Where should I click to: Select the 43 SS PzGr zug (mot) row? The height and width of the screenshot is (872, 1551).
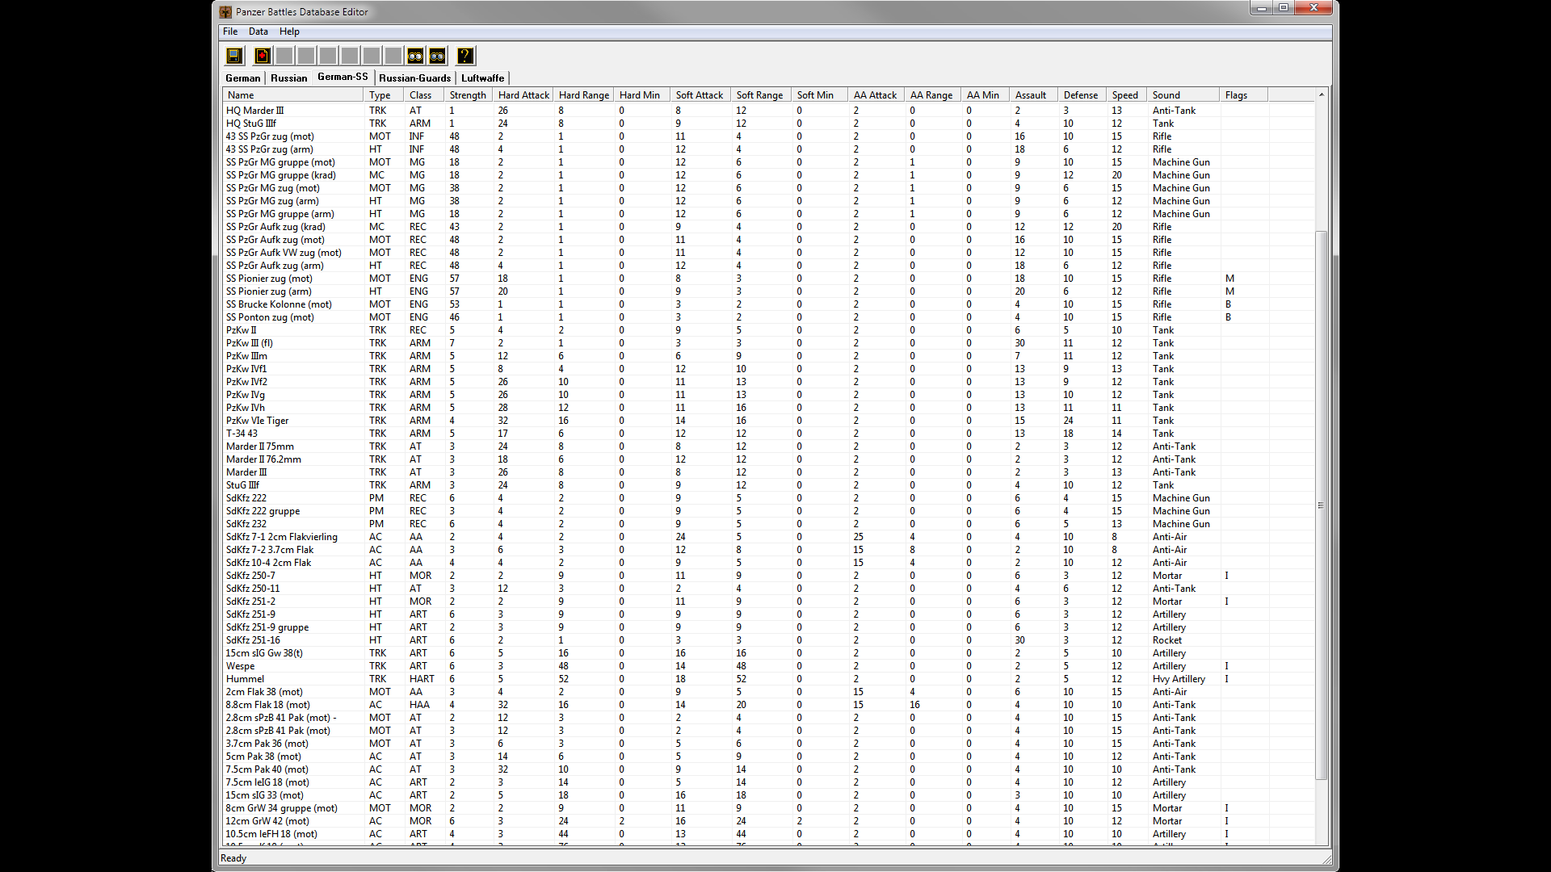click(769, 136)
